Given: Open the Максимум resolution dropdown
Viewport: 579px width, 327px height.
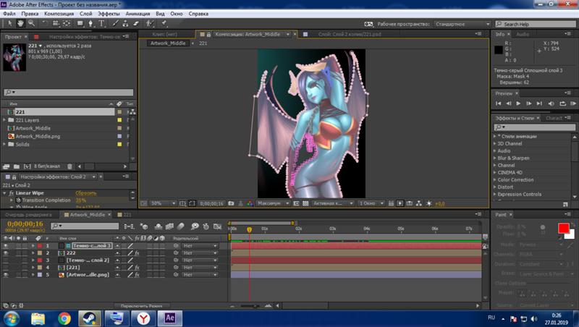Looking at the screenshot, I should click(x=273, y=203).
